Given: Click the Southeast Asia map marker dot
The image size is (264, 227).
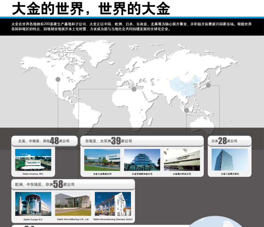Looking at the screenshot, I should click(186, 110).
